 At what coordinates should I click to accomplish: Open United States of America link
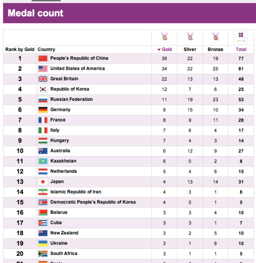(x=77, y=69)
